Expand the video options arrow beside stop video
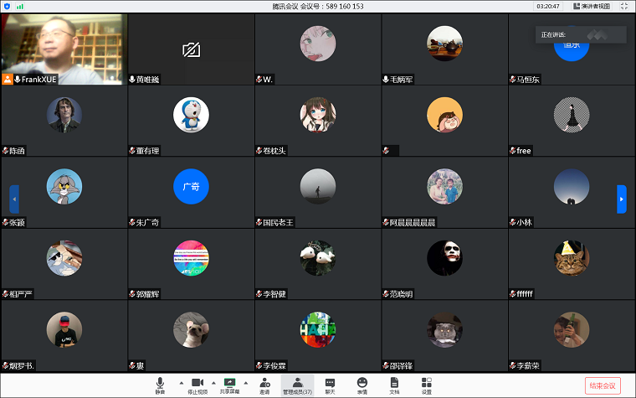This screenshot has width=636, height=398. point(213,382)
